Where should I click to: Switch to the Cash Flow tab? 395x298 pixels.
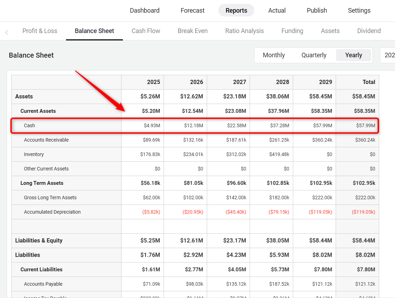click(146, 31)
